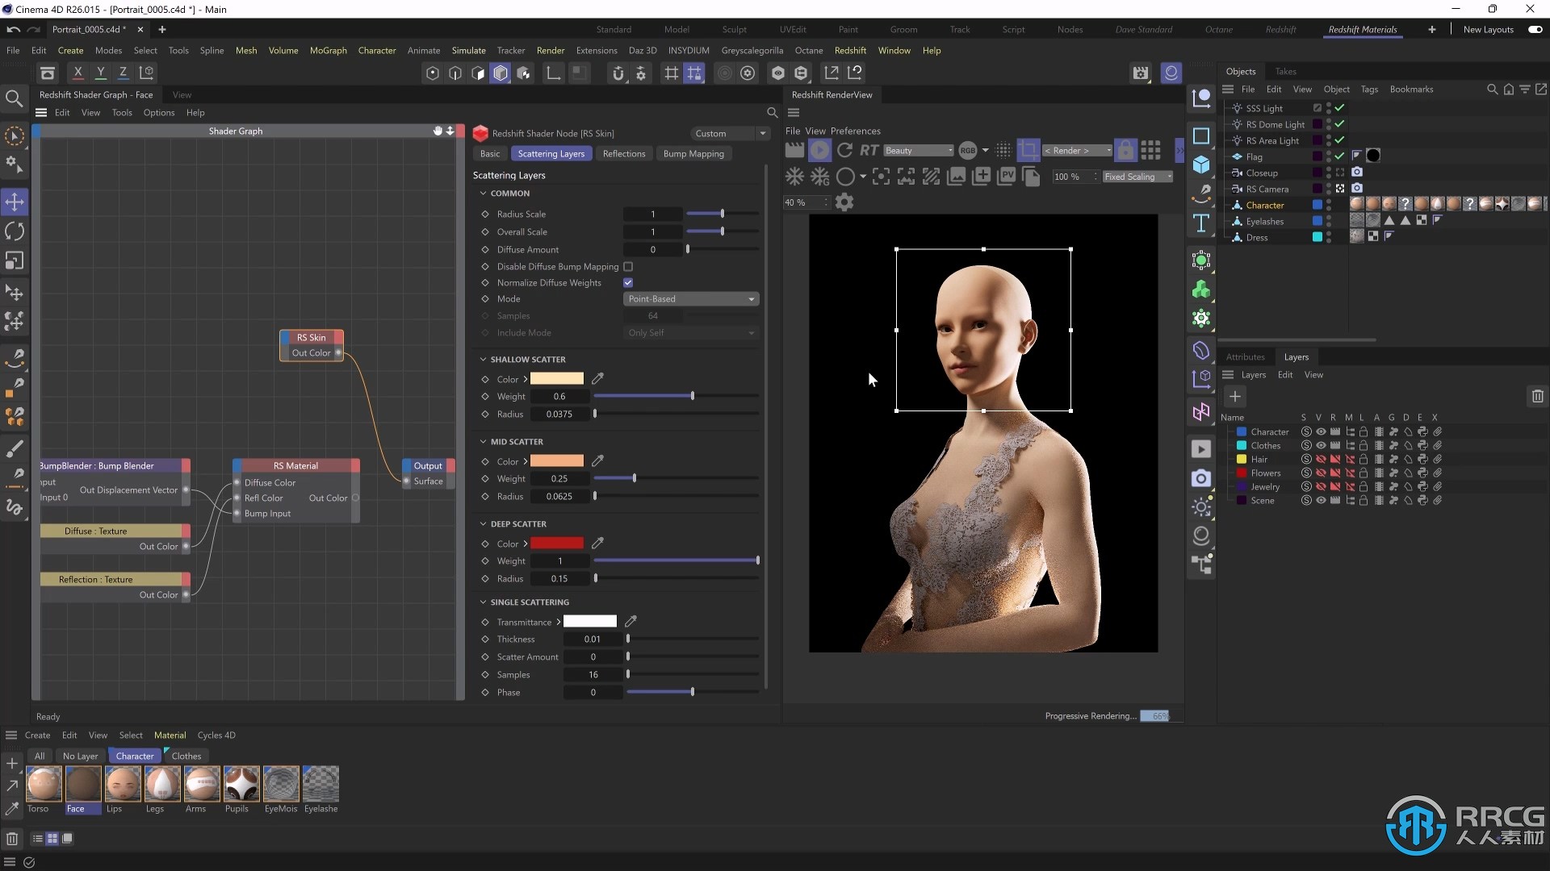Pick mid scatter color with eyedropper

pos(597,461)
